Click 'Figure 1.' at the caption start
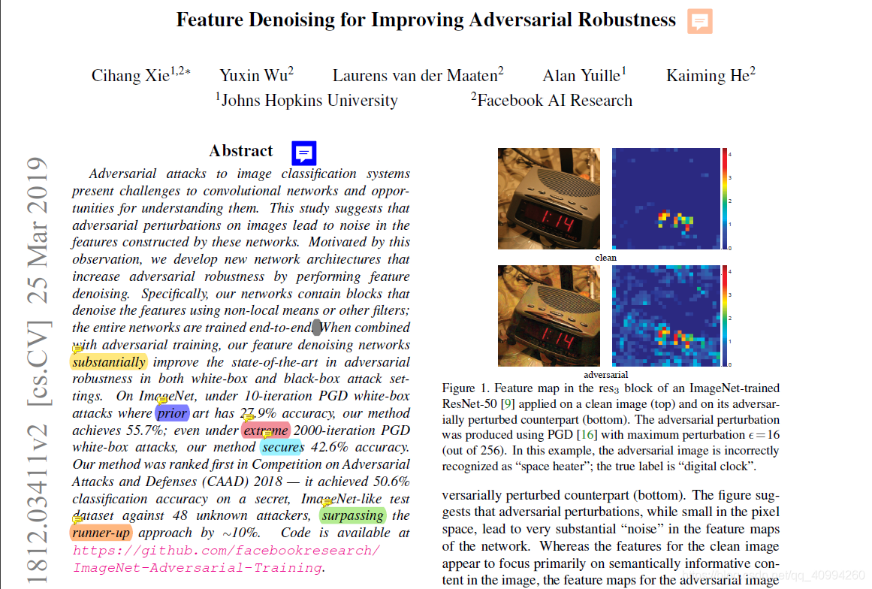This screenshot has height=589, width=872. (466, 388)
